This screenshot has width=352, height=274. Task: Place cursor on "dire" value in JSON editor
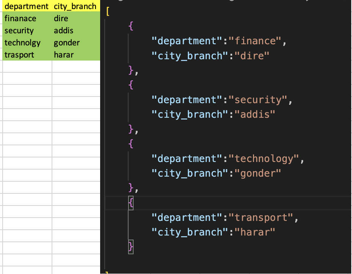point(252,56)
